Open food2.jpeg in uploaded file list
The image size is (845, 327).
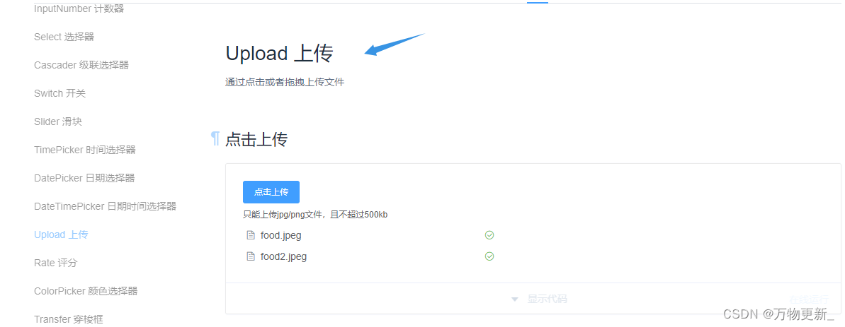pyautogui.click(x=283, y=256)
